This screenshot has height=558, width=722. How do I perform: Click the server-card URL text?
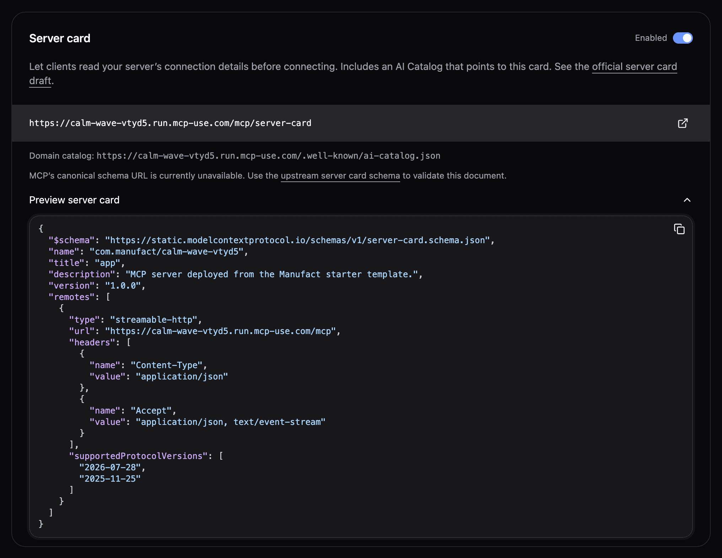(x=170, y=123)
